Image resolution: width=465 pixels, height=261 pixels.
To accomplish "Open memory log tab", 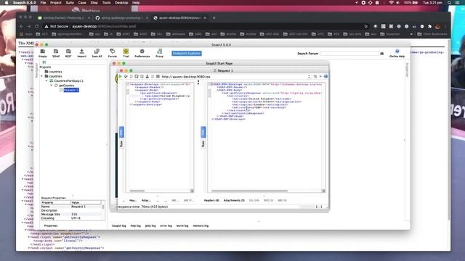I will (201, 225).
